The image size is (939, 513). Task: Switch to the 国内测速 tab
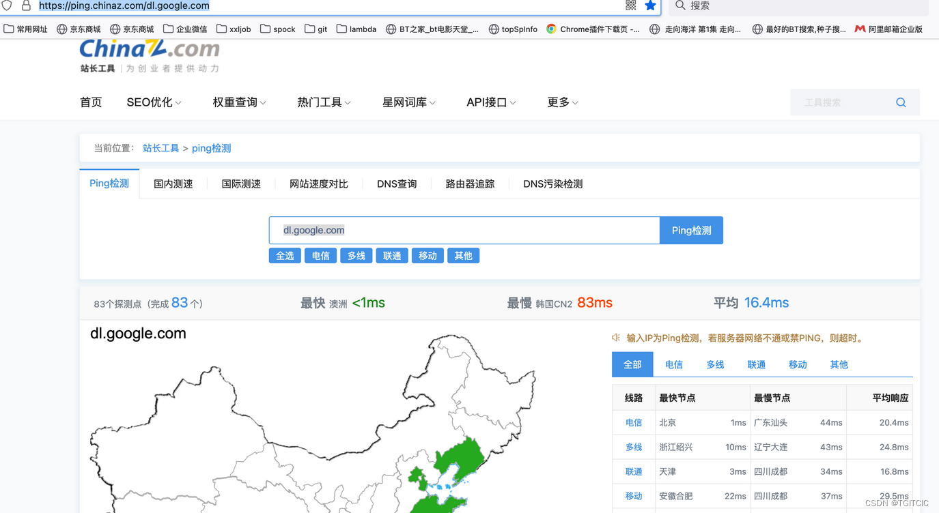point(173,184)
